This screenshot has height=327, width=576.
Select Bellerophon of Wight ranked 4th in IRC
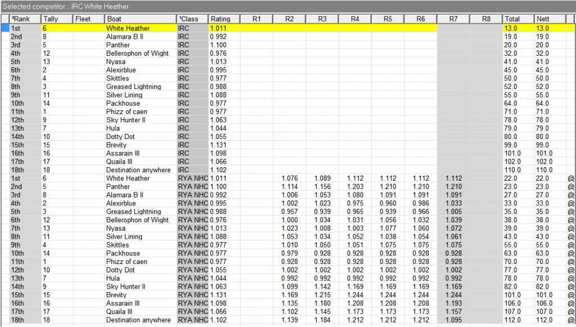click(137, 53)
